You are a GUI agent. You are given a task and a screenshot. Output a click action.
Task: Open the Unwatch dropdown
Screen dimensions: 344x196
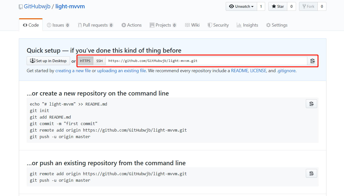pyautogui.click(x=241, y=7)
